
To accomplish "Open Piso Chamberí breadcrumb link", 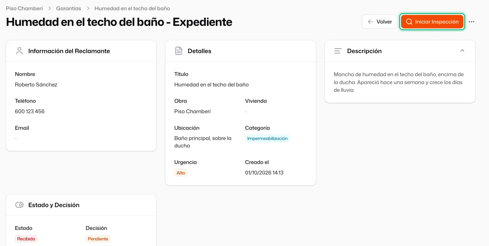I will (x=24, y=9).
